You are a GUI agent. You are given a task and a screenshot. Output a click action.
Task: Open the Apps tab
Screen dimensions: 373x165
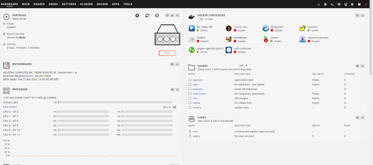pyautogui.click(x=116, y=4)
